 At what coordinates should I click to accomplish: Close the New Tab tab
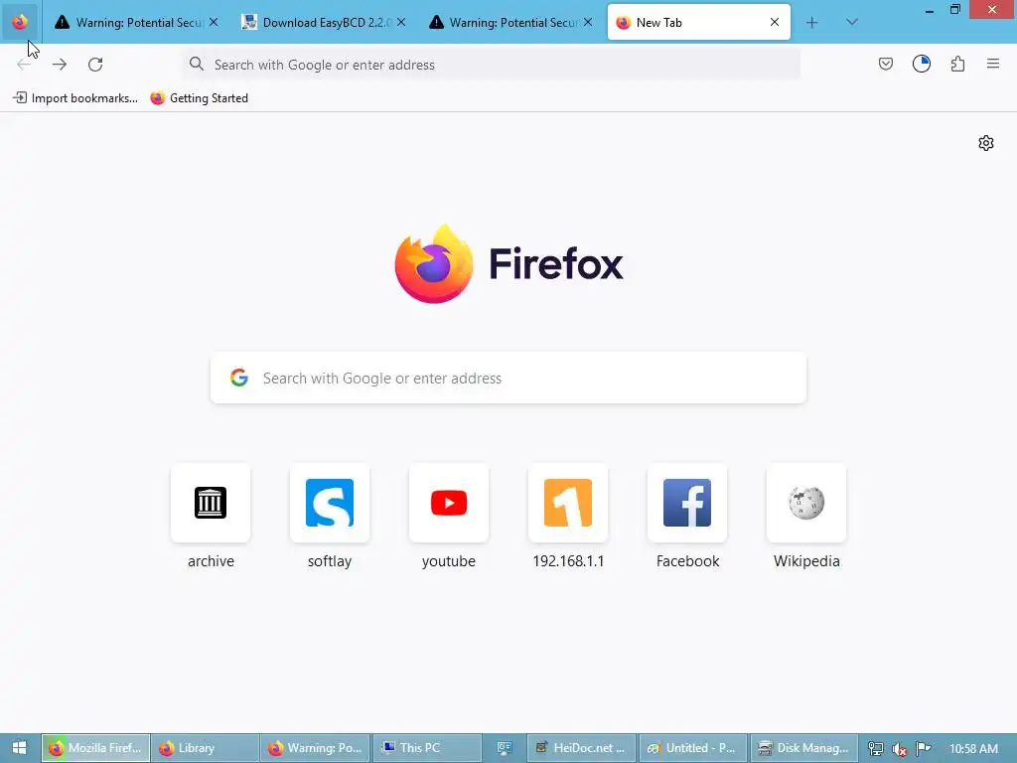coord(775,22)
